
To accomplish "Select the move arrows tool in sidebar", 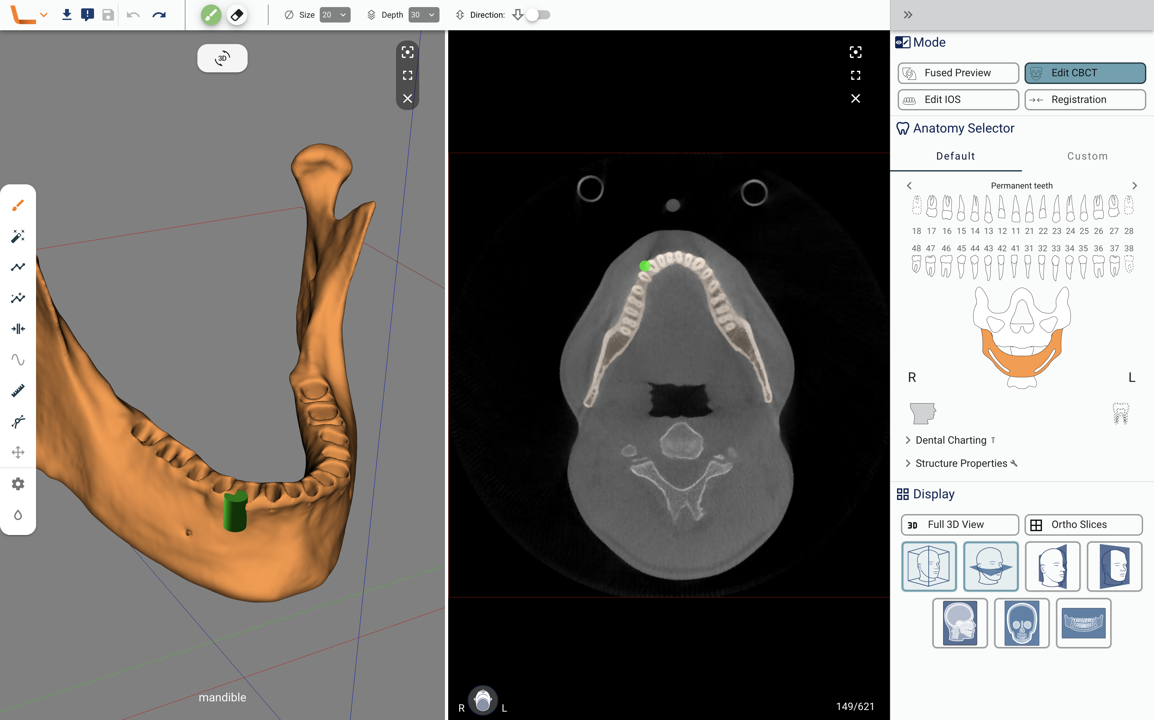I will [18, 452].
